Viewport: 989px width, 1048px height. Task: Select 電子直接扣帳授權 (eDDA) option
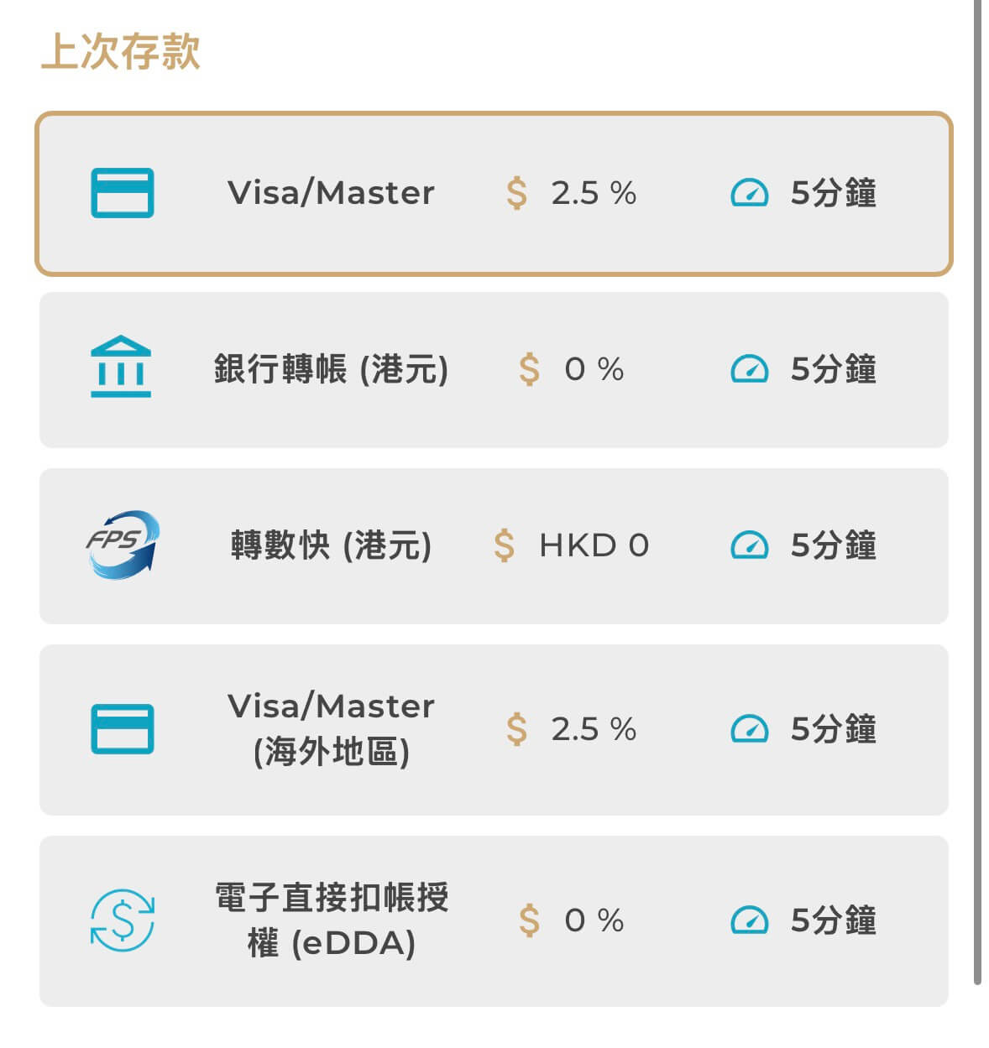click(494, 920)
